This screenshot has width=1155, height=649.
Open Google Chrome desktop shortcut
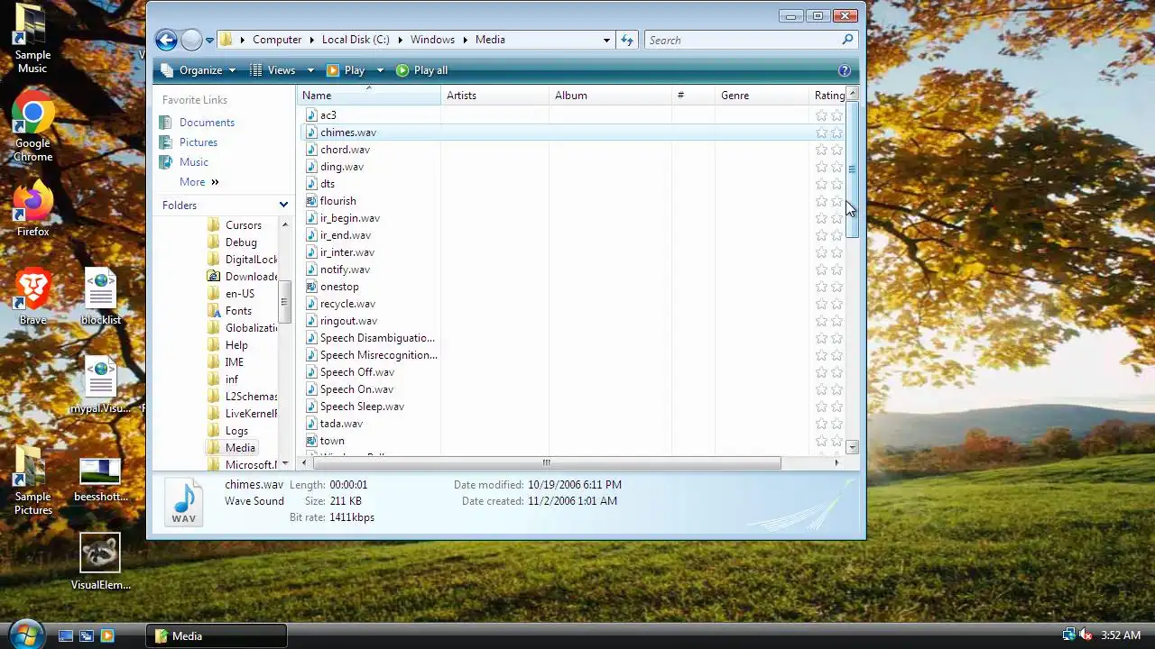tap(32, 126)
